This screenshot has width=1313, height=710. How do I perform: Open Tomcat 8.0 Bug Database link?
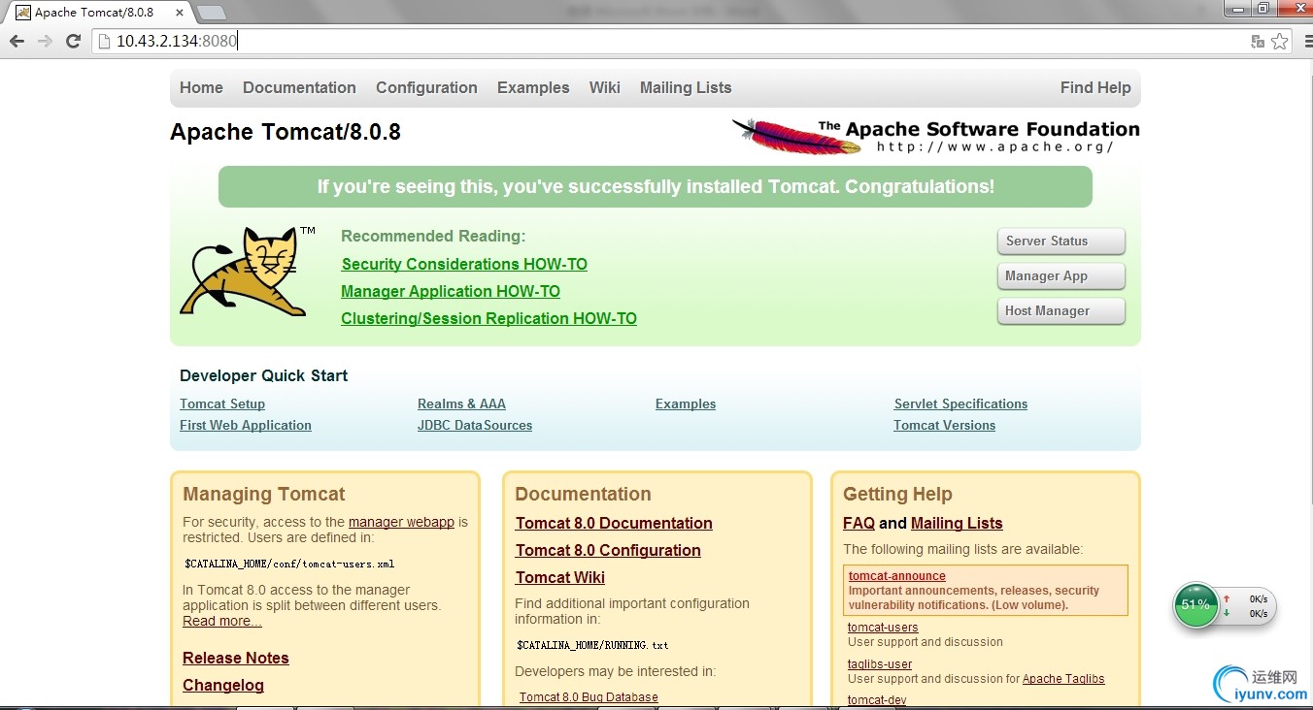tap(589, 697)
